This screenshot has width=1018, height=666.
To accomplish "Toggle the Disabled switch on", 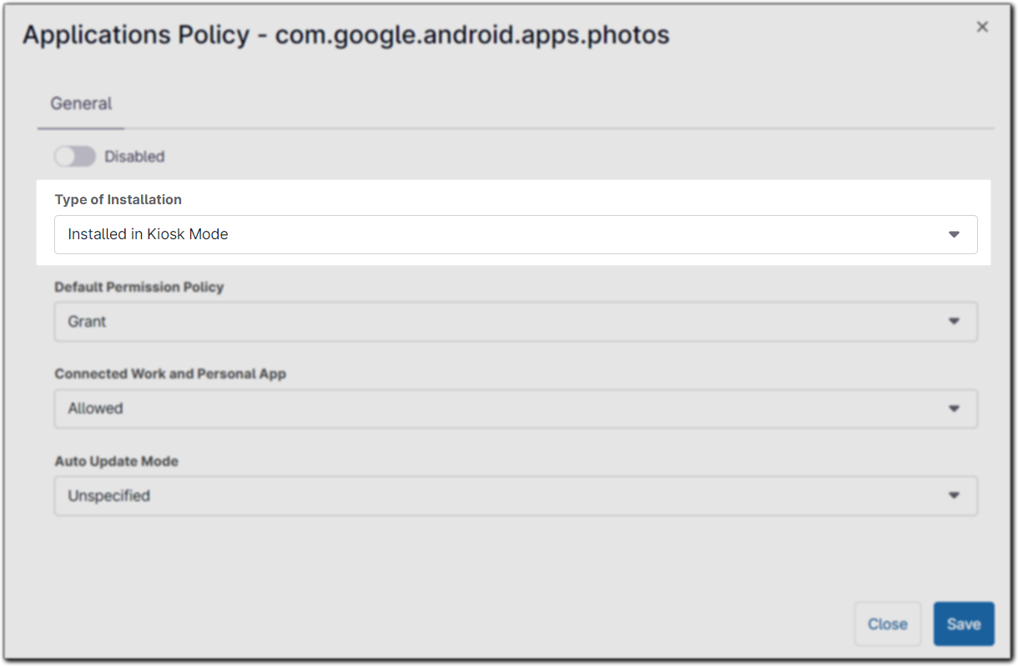I will (75, 157).
